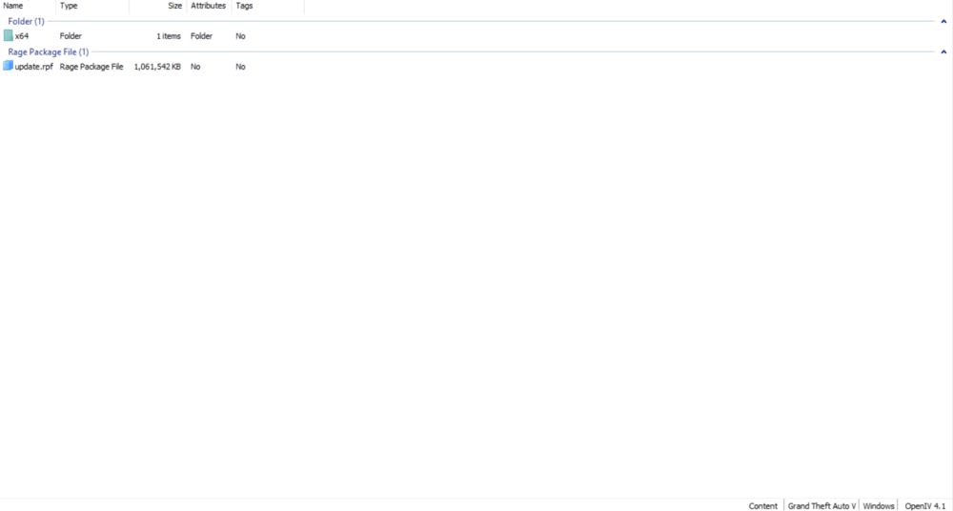953x511 pixels.
Task: Select the update.rpf file name
Action: click(34, 67)
